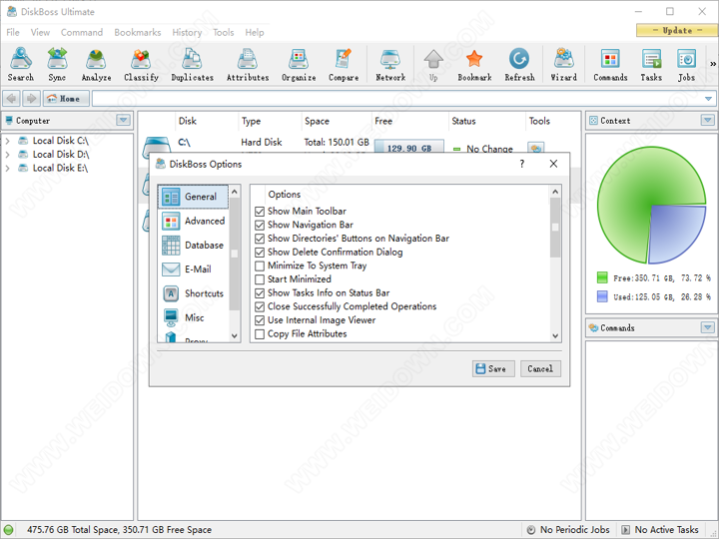Cancel the options dialog
Image resolution: width=719 pixels, height=539 pixels.
click(x=540, y=369)
